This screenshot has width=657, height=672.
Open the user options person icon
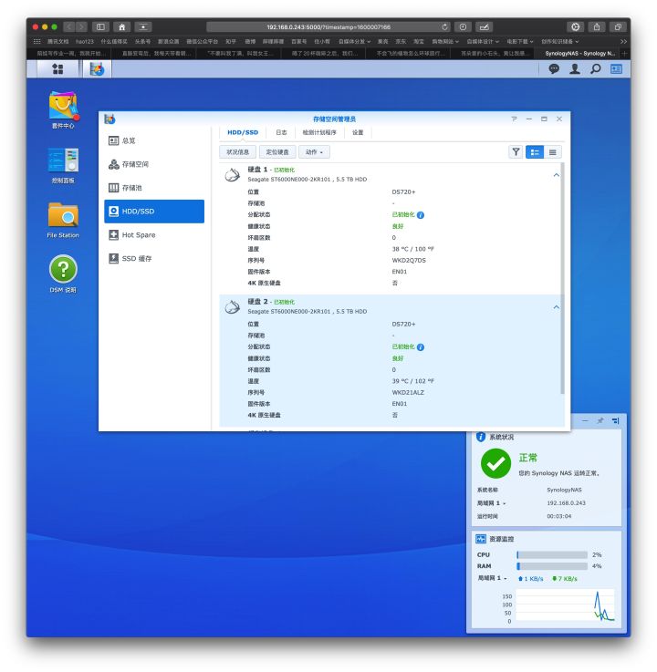tap(575, 68)
